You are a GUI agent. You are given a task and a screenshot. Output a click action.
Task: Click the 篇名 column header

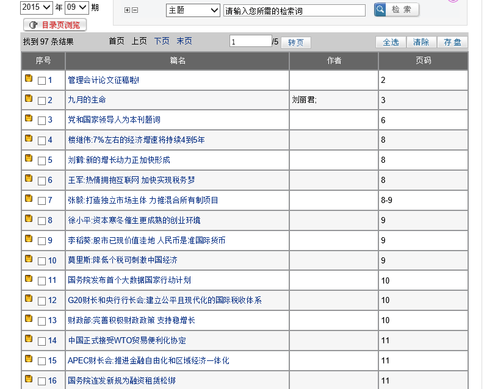click(x=178, y=61)
